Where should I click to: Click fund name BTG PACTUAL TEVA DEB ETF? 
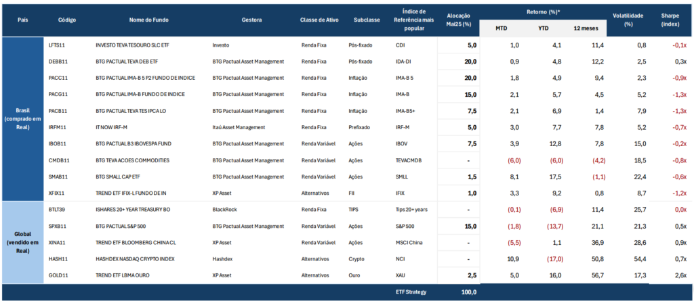(x=128, y=62)
